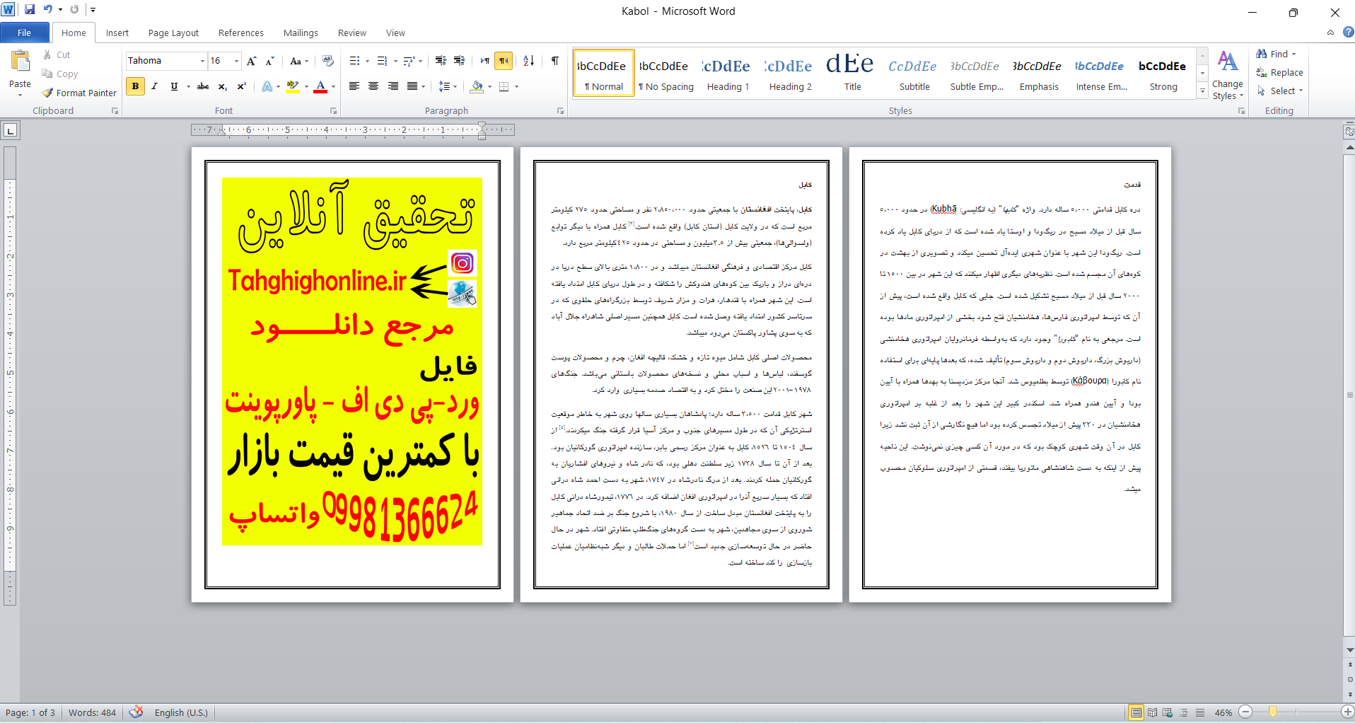Open line spacing dropdown
1355x723 pixels.
[x=447, y=86]
